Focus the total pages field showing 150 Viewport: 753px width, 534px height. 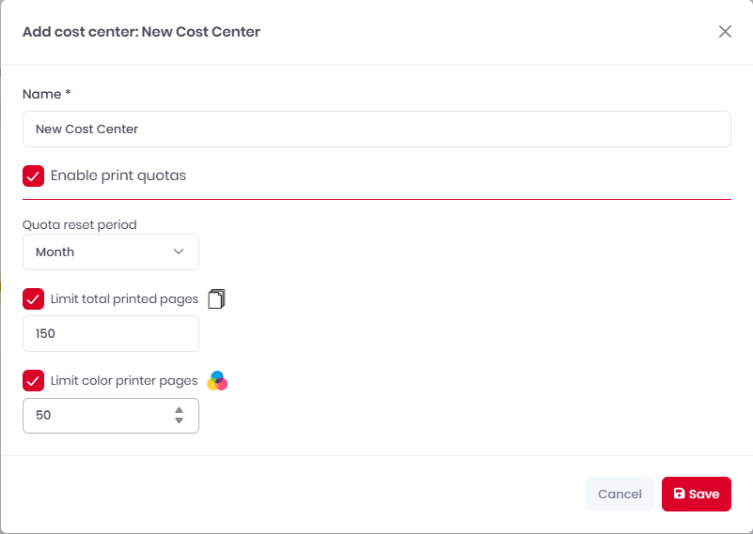[x=110, y=333]
